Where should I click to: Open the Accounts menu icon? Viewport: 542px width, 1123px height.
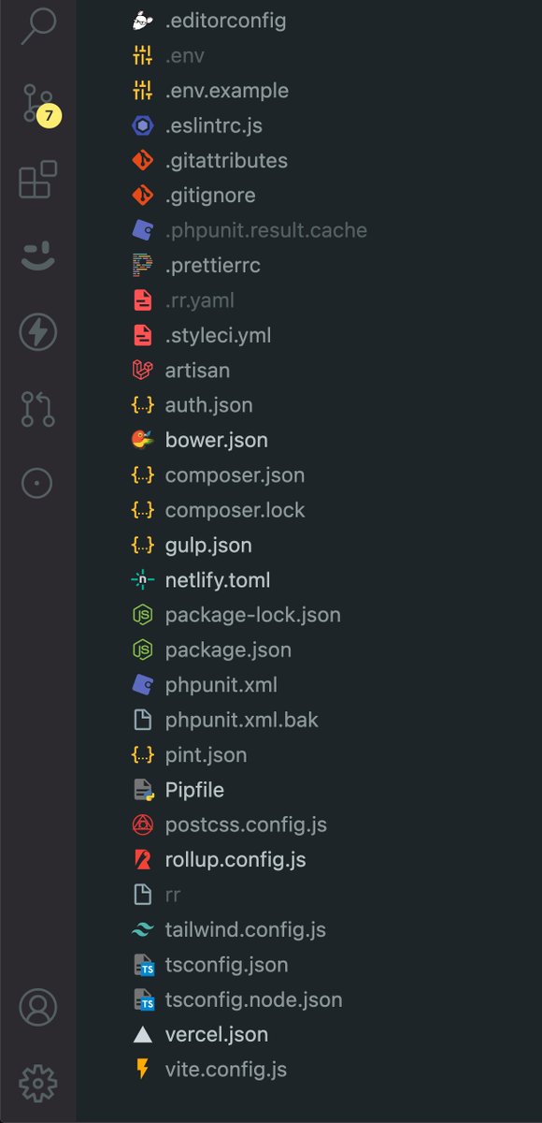tap(38, 1007)
